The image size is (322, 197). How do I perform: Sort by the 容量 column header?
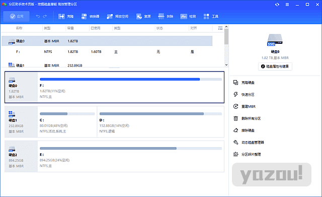(70, 28)
